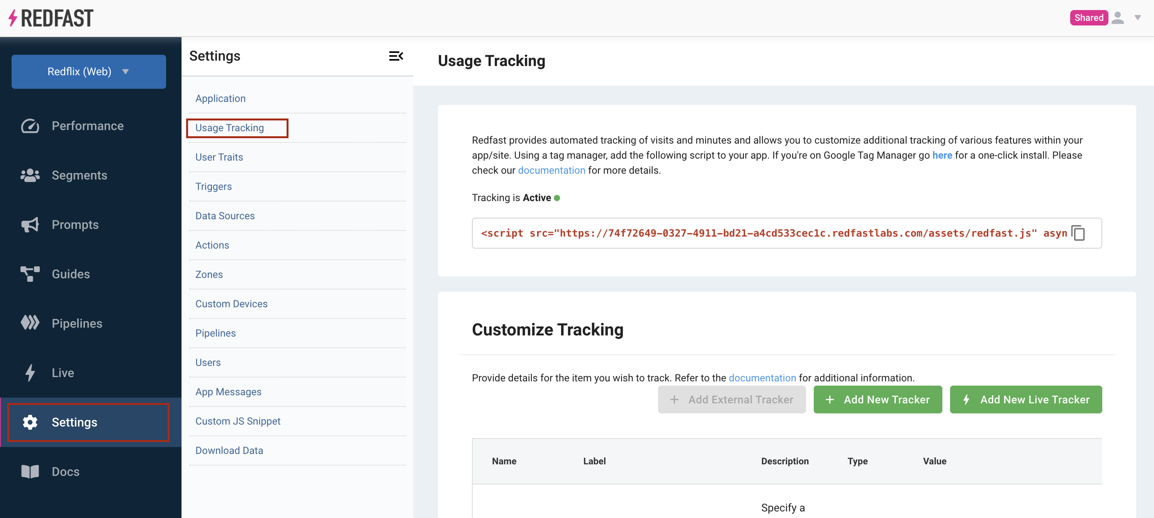The width and height of the screenshot is (1154, 518).
Task: Open User Traits settings
Action: pyautogui.click(x=219, y=157)
